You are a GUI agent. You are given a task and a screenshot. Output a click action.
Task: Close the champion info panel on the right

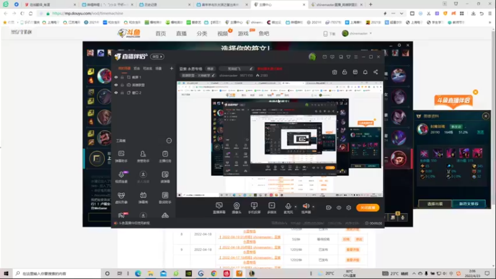(x=485, y=116)
